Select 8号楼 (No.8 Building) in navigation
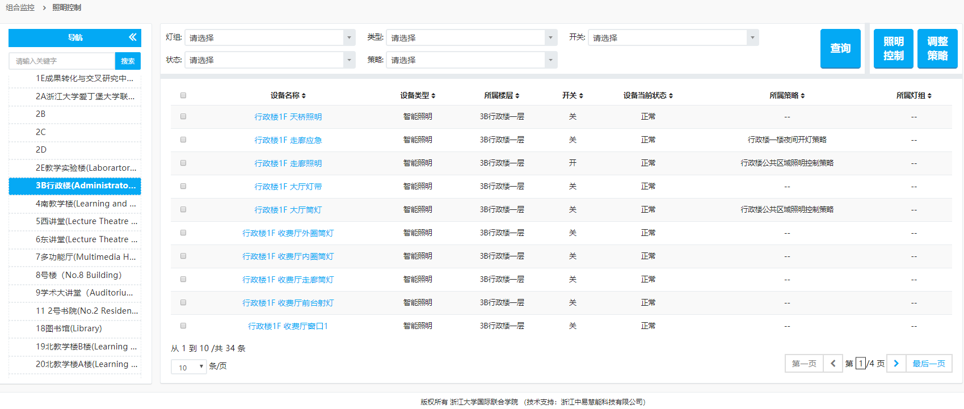Image resolution: width=964 pixels, height=409 pixels. coord(75,275)
